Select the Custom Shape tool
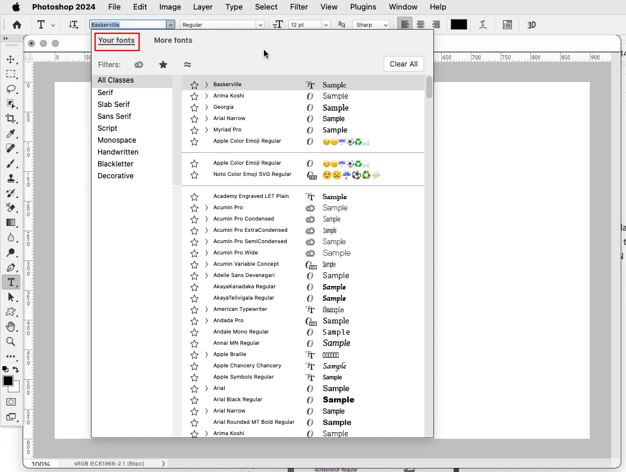 (x=11, y=312)
